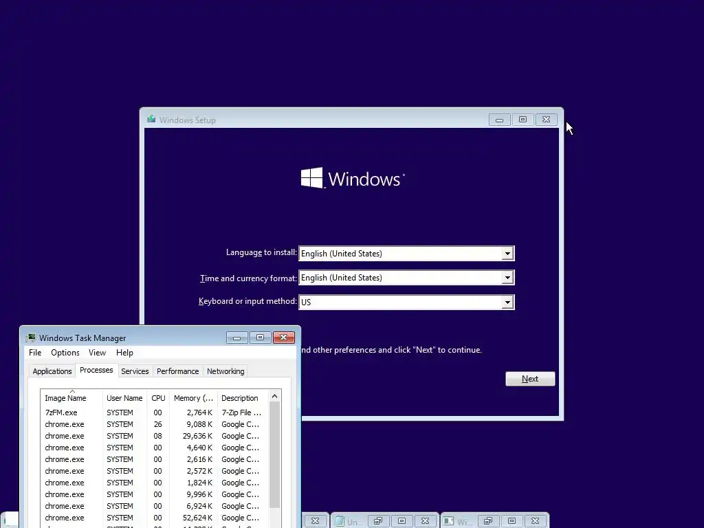The image size is (704, 528).
Task: Open the Time and currency format dropdown
Action: 507,278
